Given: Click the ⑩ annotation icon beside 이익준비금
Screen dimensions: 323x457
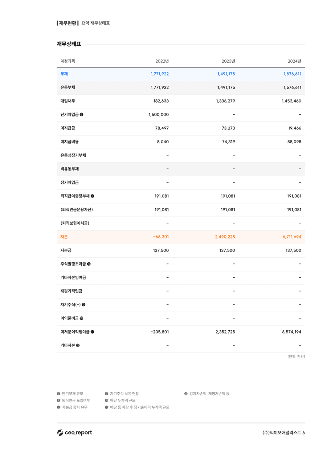Looking at the screenshot, I should 82,318.
